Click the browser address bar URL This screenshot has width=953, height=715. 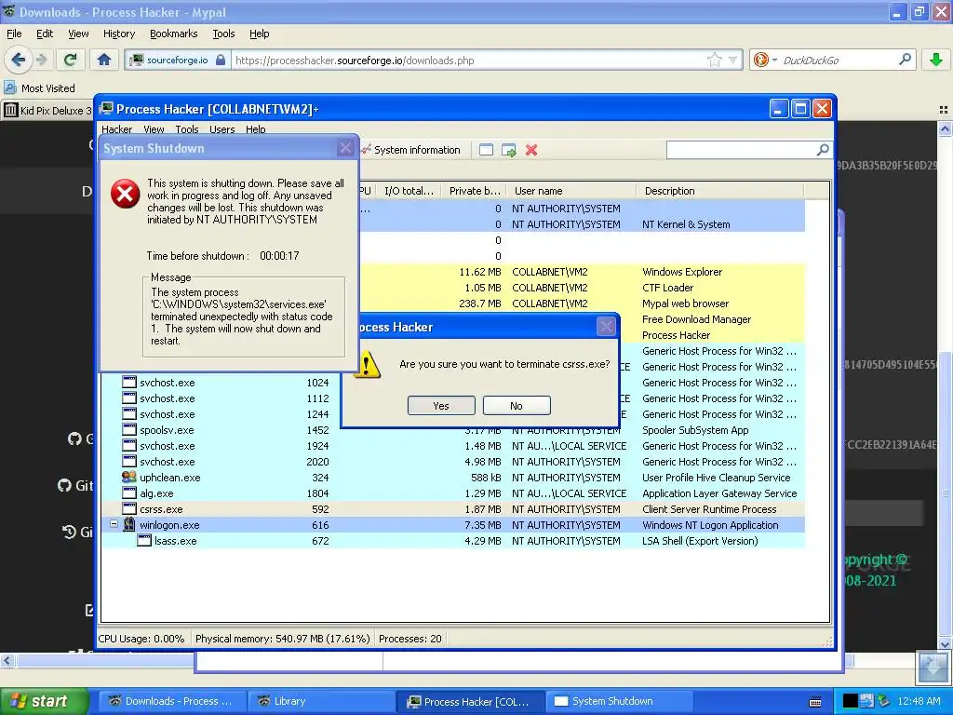click(355, 61)
